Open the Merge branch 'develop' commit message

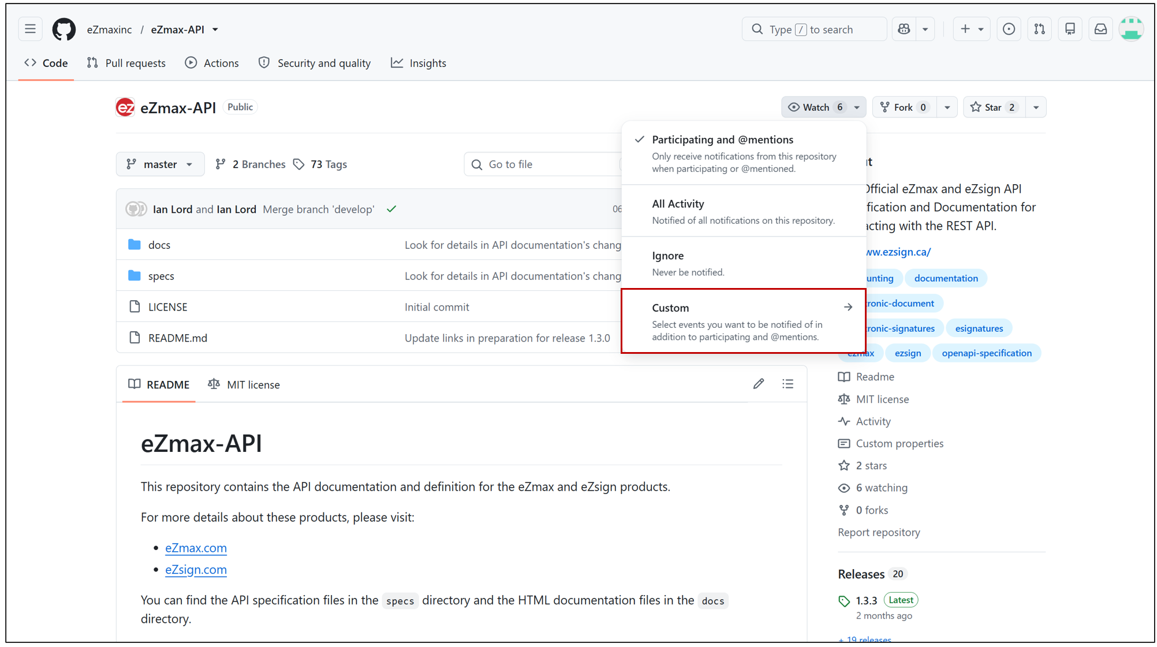tap(318, 210)
